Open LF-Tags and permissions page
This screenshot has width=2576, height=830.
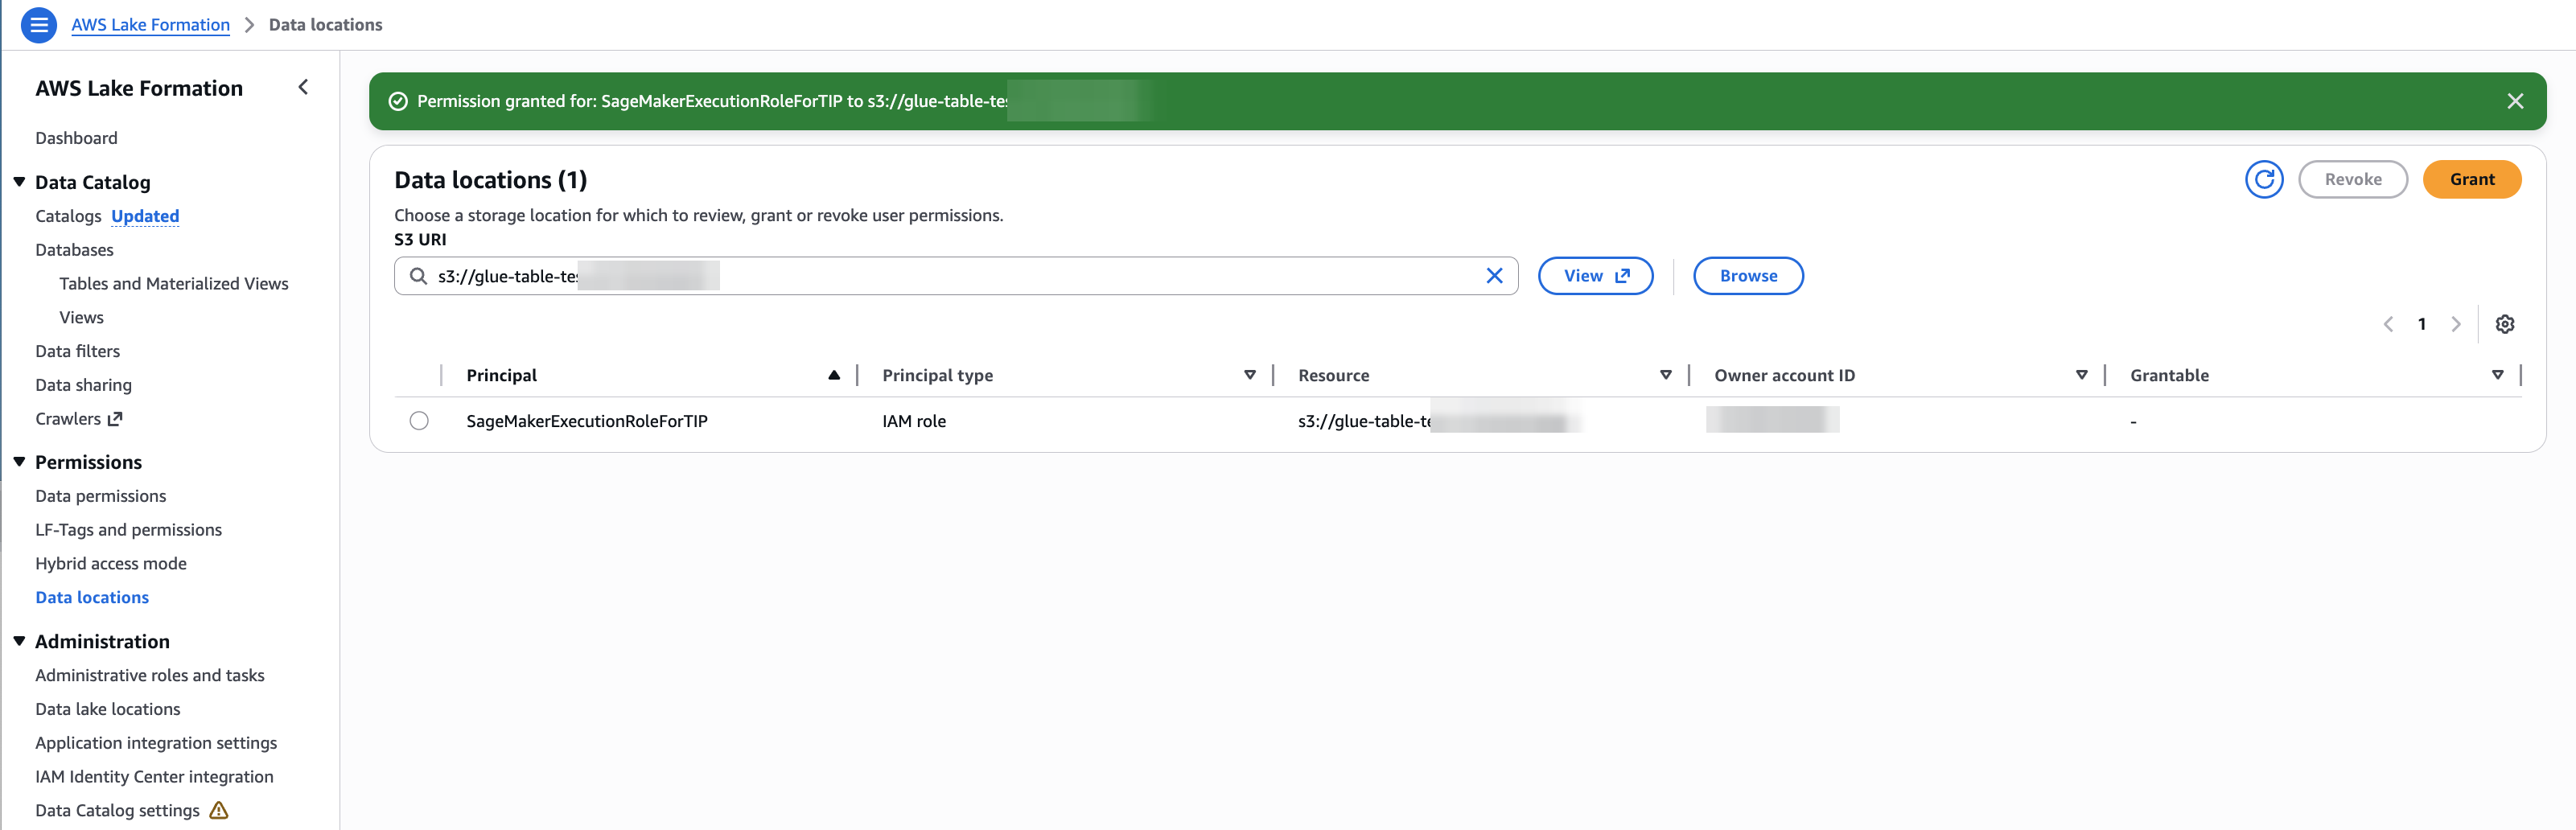pyautogui.click(x=128, y=530)
